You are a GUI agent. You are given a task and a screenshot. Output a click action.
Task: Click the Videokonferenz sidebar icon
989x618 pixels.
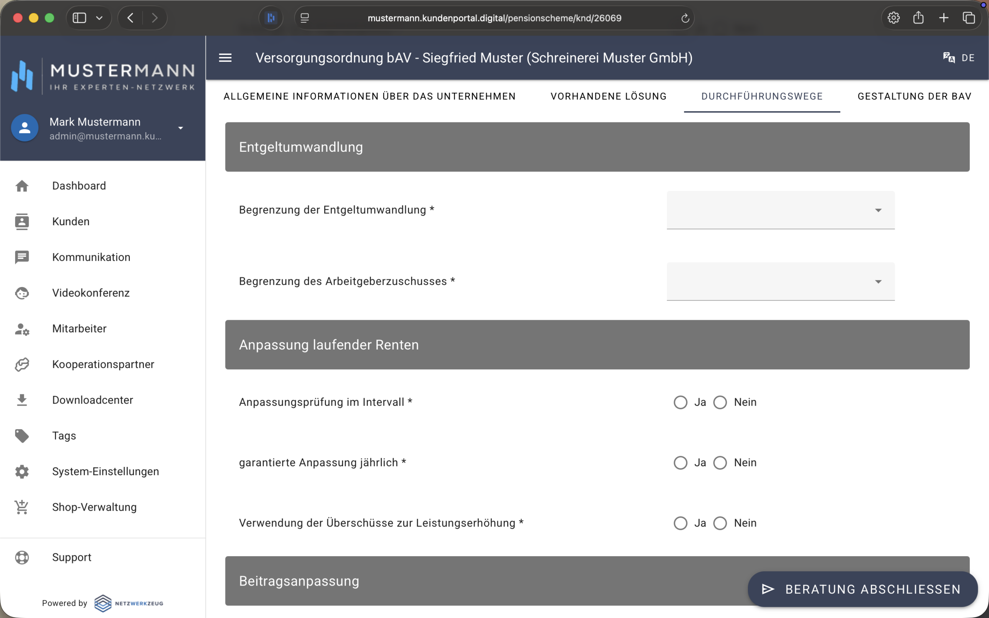pos(22,293)
